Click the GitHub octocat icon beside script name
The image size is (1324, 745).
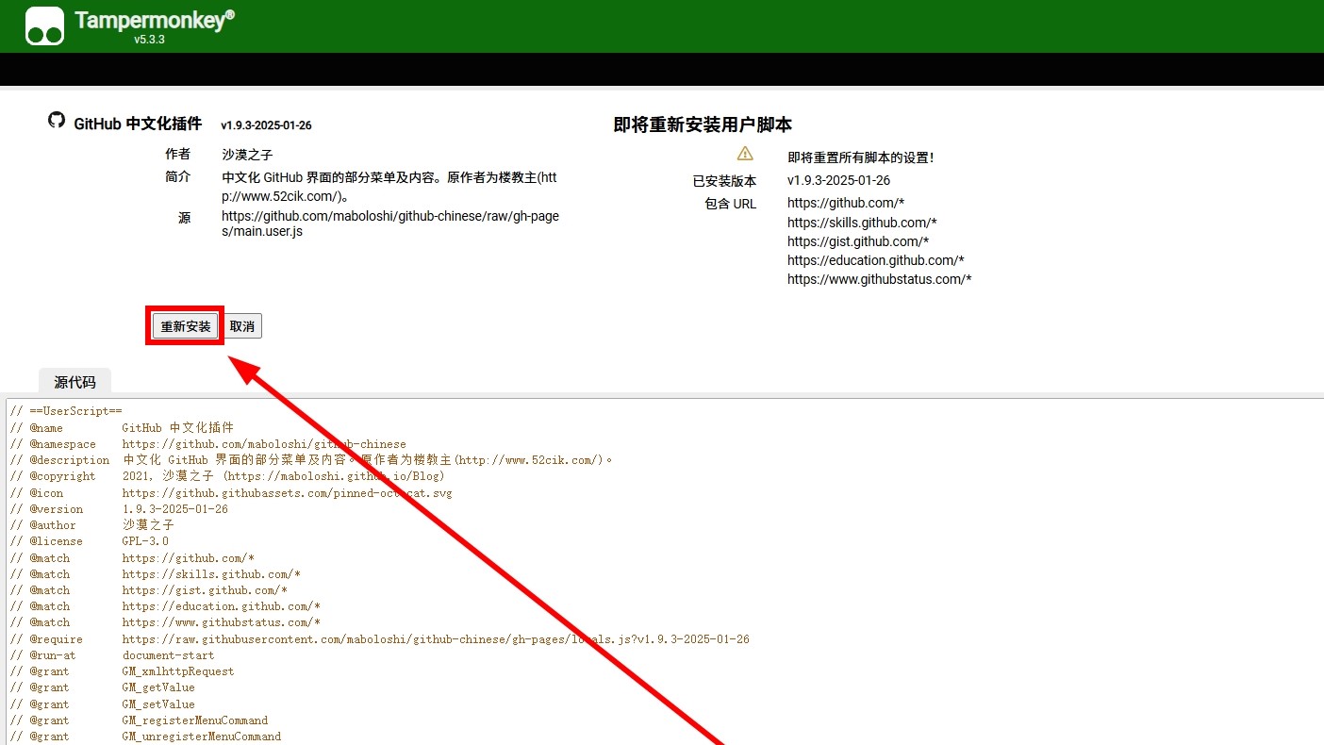coord(57,121)
